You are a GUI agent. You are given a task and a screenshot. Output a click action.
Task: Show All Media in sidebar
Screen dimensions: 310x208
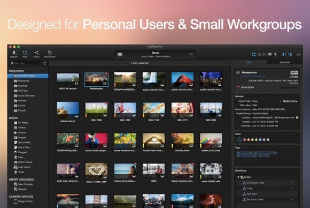coord(23,123)
